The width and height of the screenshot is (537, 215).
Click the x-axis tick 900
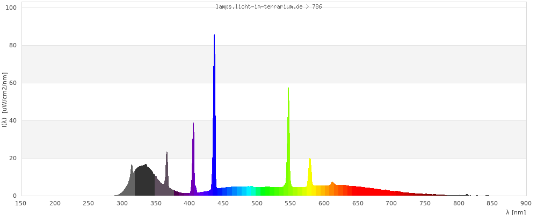pyautogui.click(x=526, y=203)
